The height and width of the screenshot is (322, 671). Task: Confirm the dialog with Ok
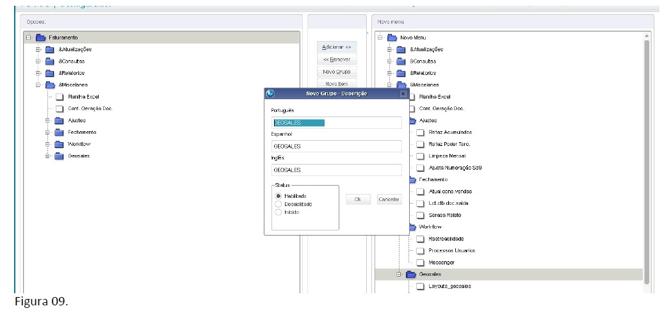point(358,199)
